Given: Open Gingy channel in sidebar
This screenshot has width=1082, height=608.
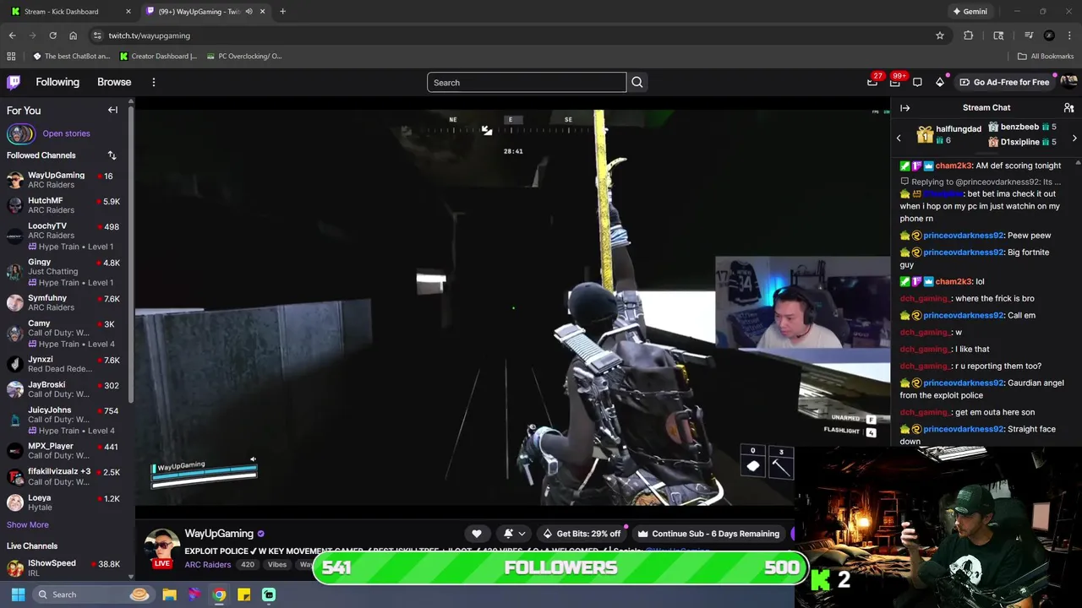Looking at the screenshot, I should (64, 272).
